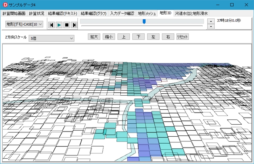Click the 縮小 zoom-out button
The width and height of the screenshot is (254, 164).
[x=109, y=37]
